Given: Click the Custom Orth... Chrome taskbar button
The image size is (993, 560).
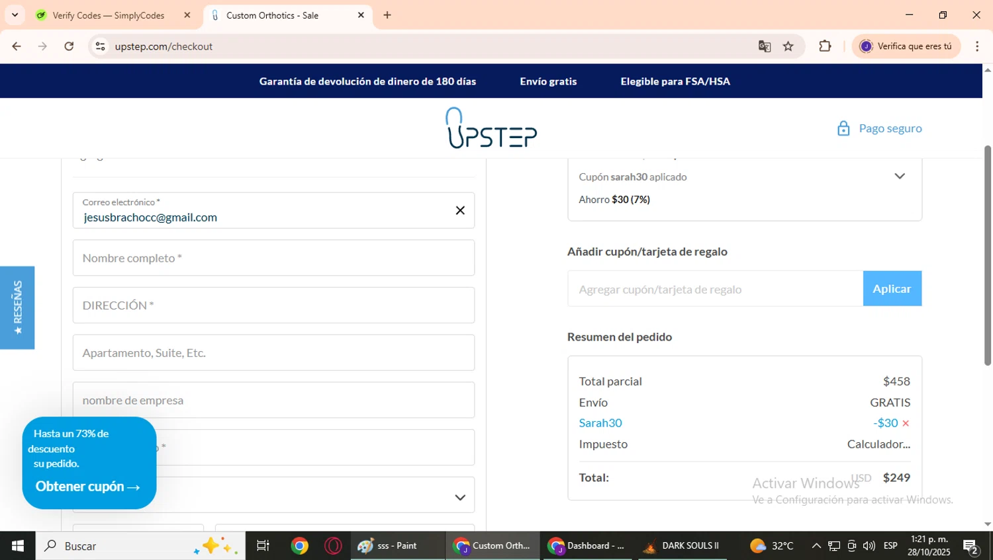Looking at the screenshot, I should tap(492, 545).
